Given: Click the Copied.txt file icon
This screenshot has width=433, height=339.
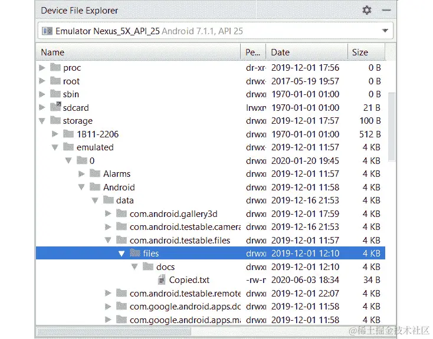Looking at the screenshot, I should [x=162, y=279].
